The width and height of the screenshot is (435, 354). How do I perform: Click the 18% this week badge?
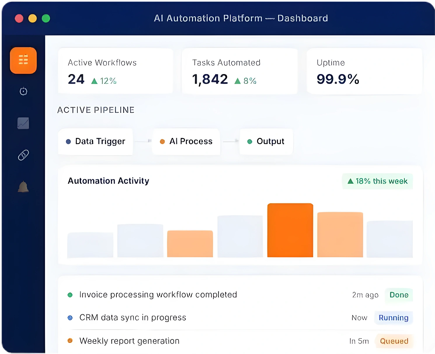click(377, 181)
